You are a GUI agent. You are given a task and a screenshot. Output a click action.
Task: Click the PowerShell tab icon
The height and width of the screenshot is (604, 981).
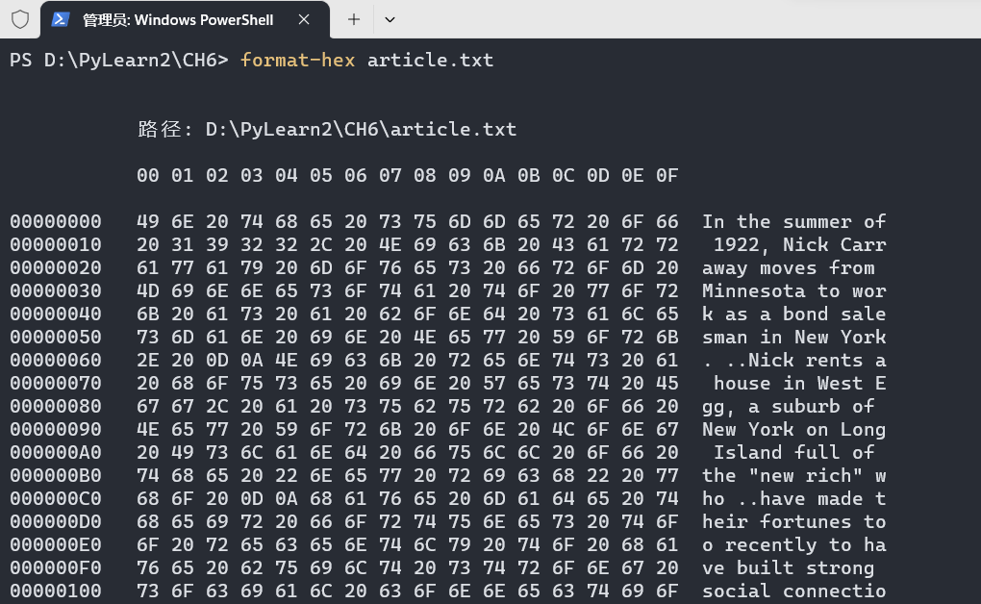pyautogui.click(x=60, y=19)
